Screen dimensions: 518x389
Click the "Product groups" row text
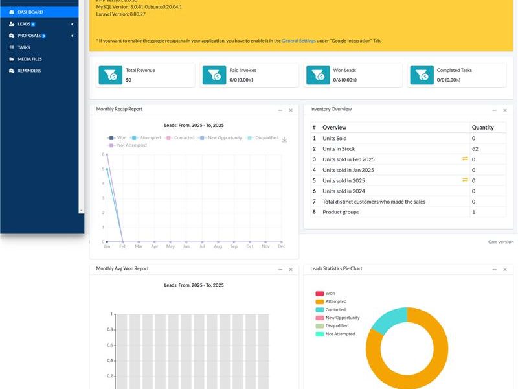pyautogui.click(x=341, y=212)
